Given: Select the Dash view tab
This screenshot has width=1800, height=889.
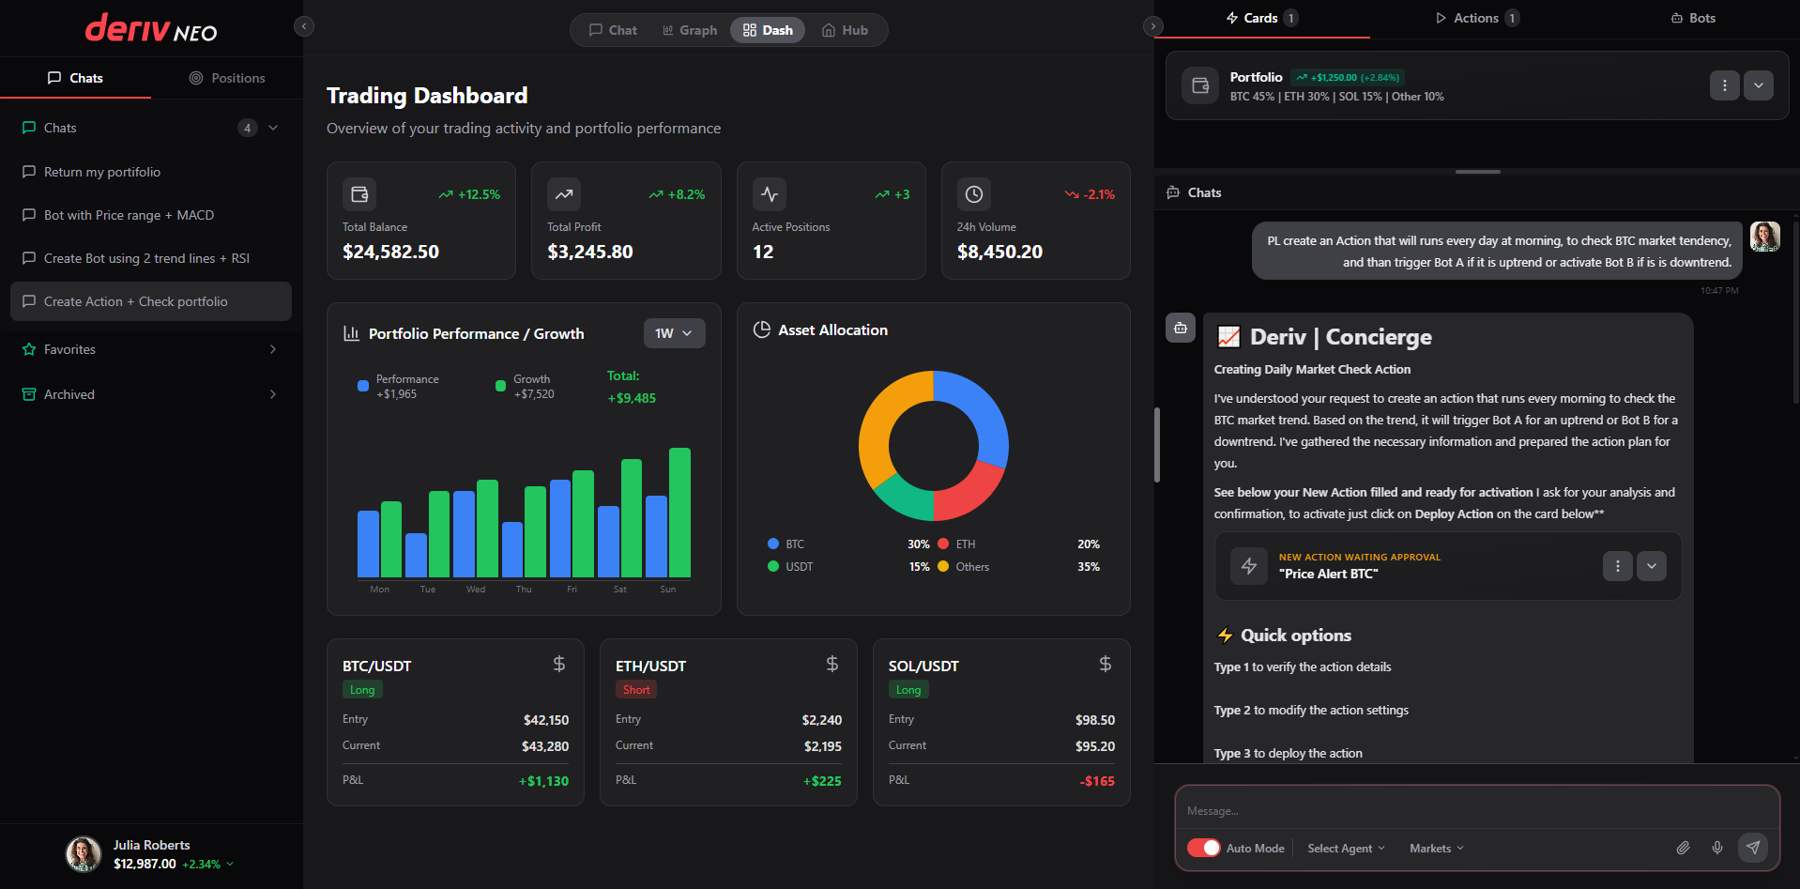Looking at the screenshot, I should click(x=768, y=30).
